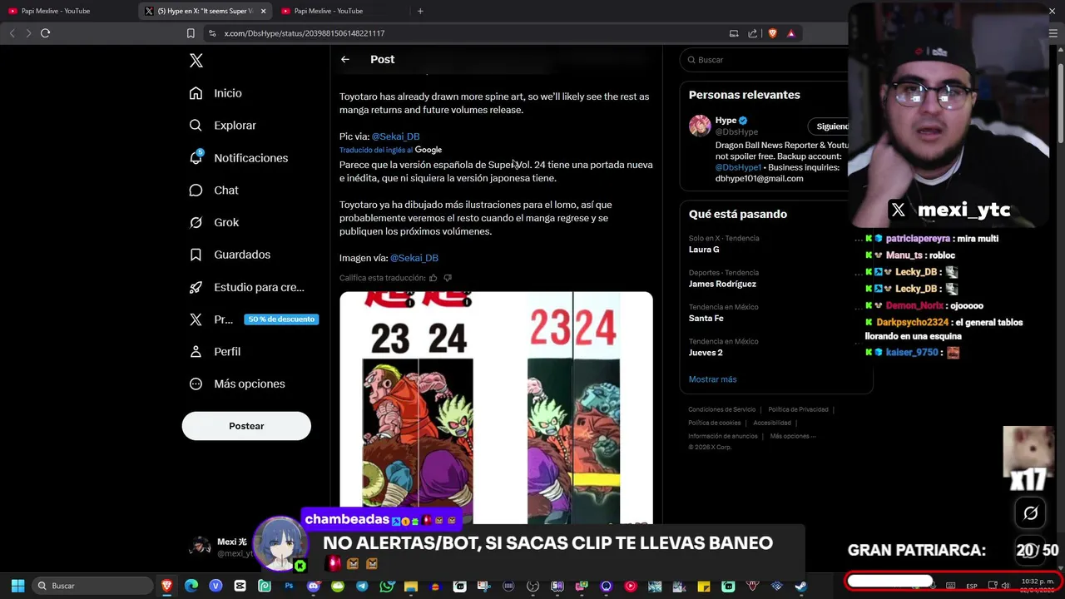
Task: Open Accesibilidad footer link
Action: [x=772, y=423]
